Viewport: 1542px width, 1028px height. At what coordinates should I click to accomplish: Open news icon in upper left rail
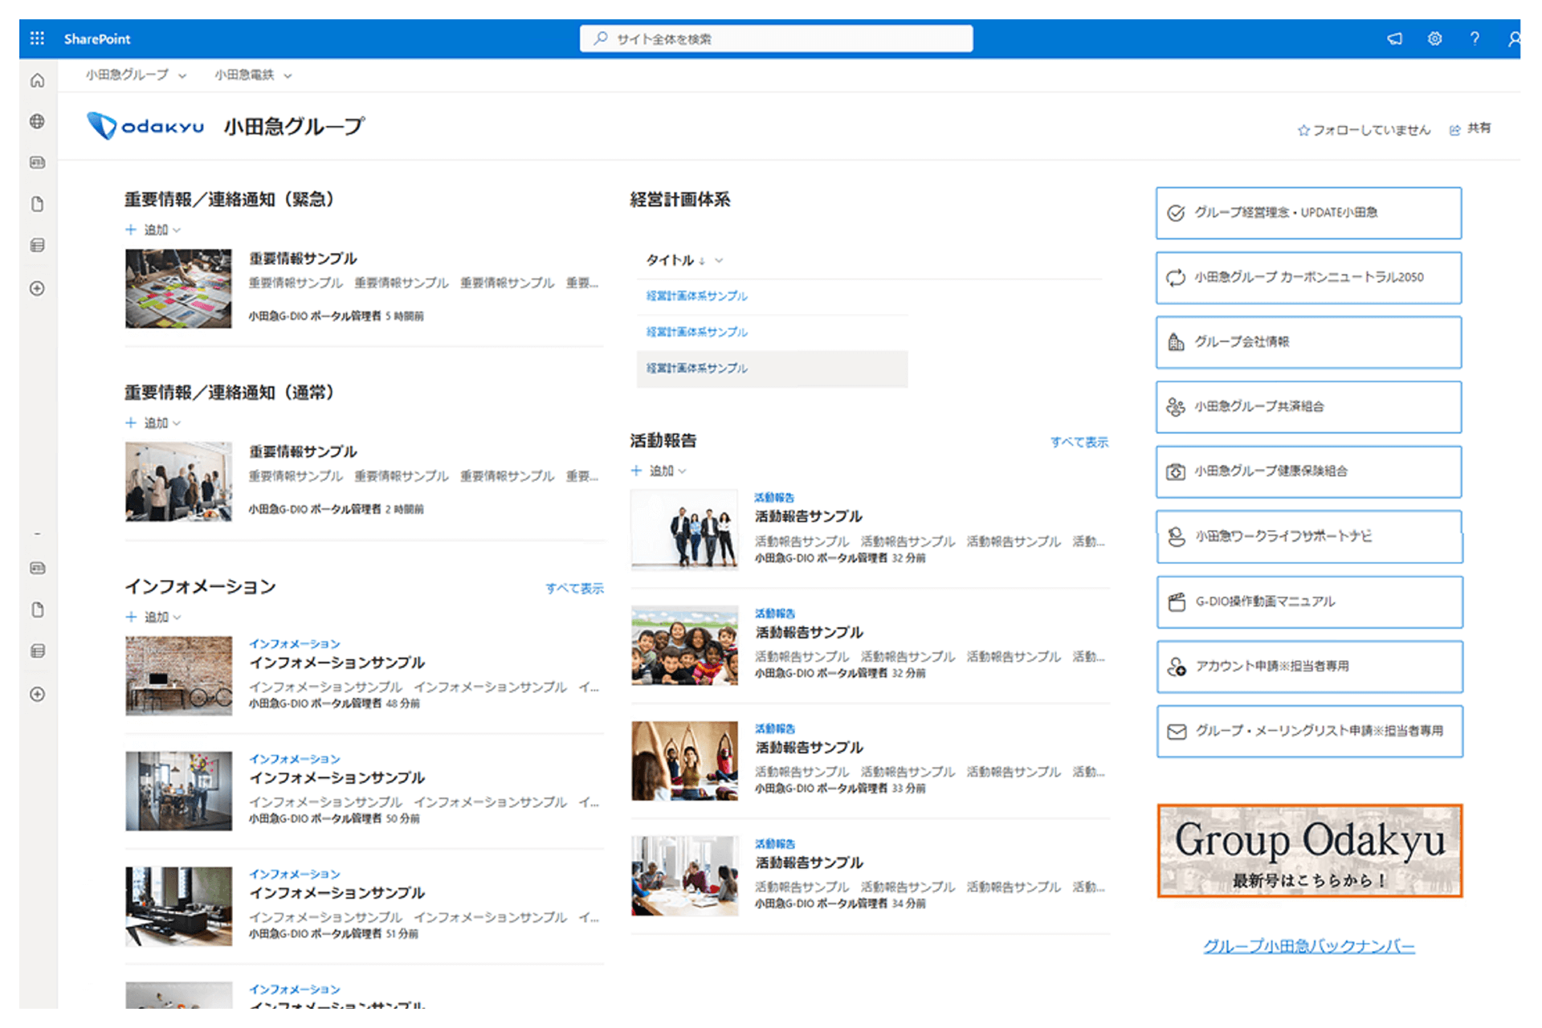tap(37, 162)
